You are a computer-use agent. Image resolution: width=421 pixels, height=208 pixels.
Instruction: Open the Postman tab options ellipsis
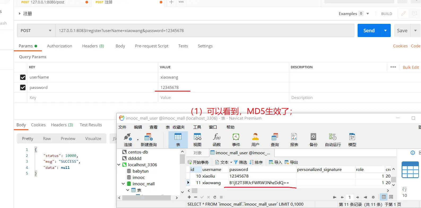(181, 2)
